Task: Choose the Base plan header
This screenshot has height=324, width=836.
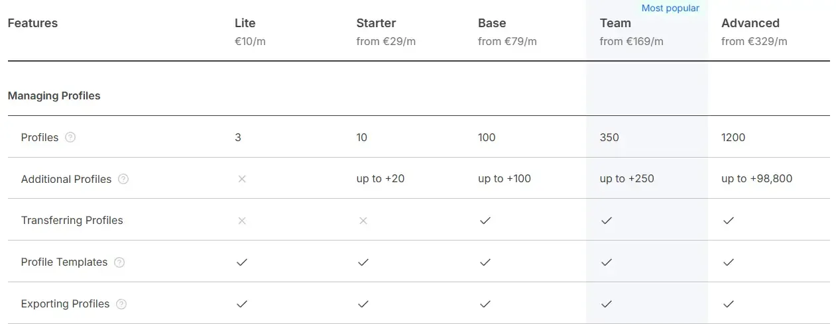Action: point(492,23)
